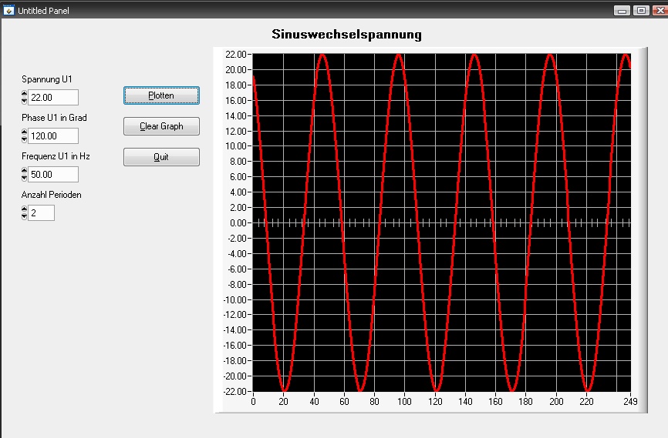Decrement the Anzahl Perioden value
The image size is (668, 438).
[x=24, y=216]
